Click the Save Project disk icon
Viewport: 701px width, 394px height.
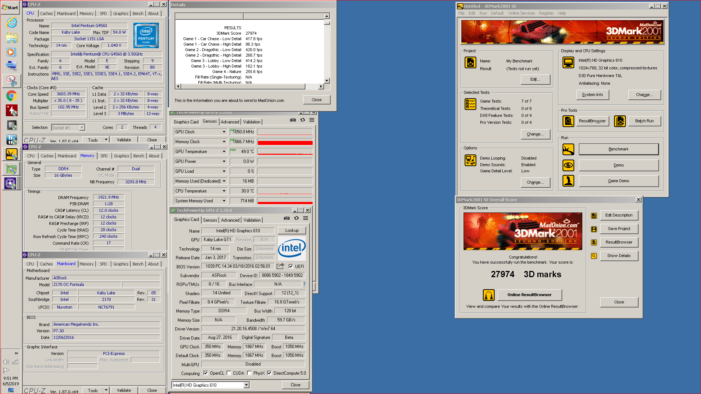594,229
